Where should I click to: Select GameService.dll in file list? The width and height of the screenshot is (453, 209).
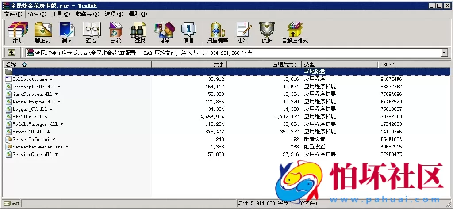point(35,94)
